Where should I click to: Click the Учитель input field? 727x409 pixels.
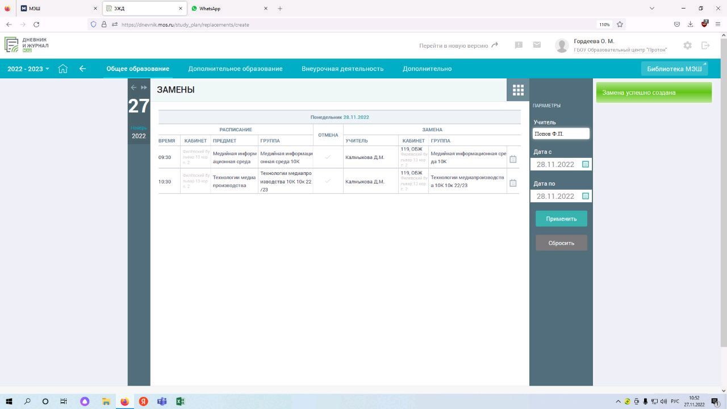(561, 133)
